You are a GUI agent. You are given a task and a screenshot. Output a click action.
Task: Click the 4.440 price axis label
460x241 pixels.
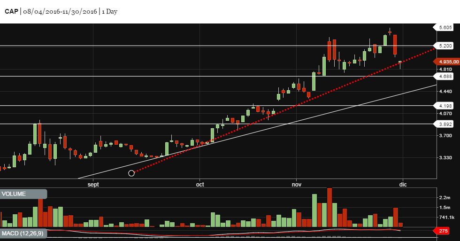445,91
